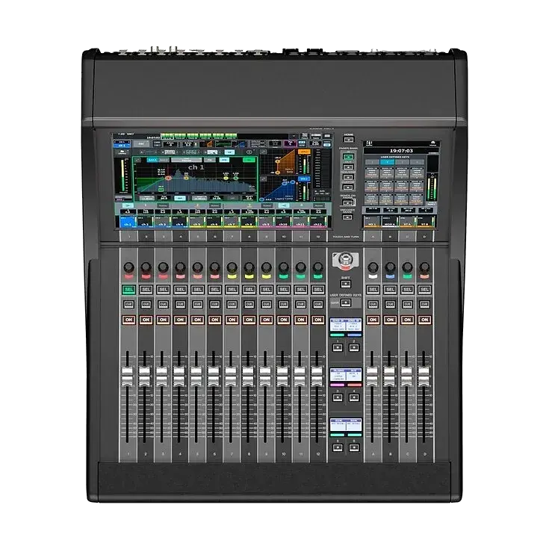Mute channel strip 9 with ON key
The width and height of the screenshot is (549, 549).
pyautogui.click(x=267, y=320)
